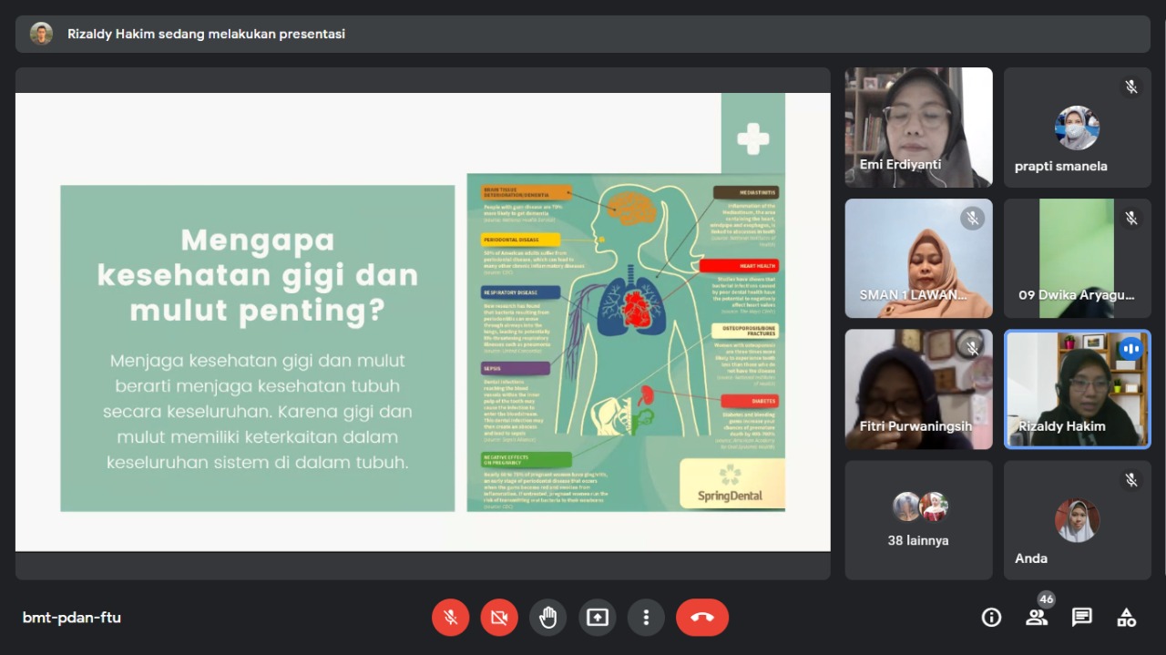Viewport: 1166px width, 655px height.
Task: Open the three-dot more options menu
Action: pos(646,618)
